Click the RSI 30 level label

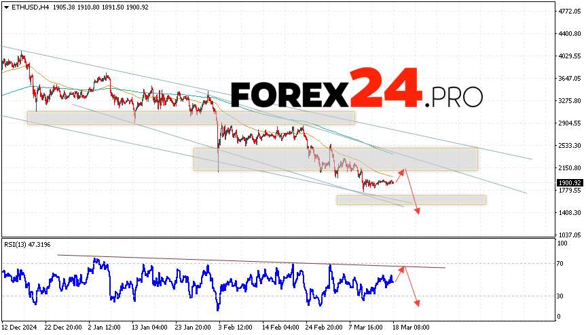561,296
